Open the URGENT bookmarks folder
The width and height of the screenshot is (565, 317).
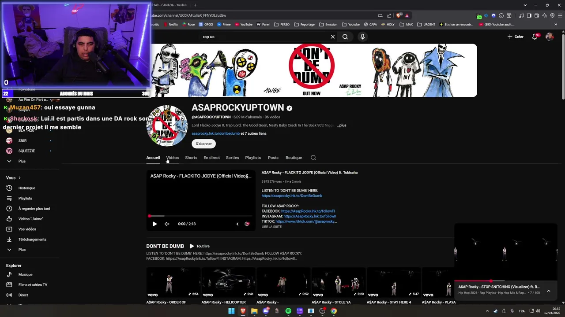[x=426, y=24]
